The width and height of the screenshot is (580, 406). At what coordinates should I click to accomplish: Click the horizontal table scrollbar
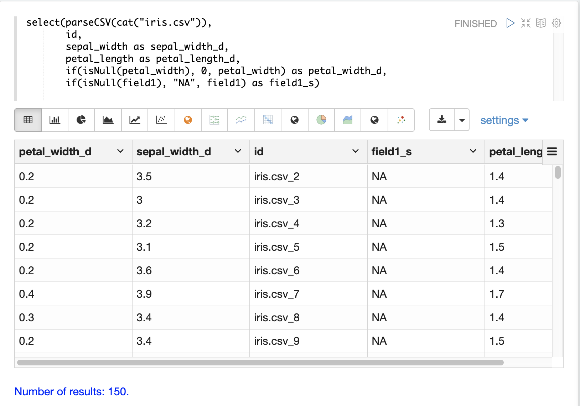coord(260,363)
